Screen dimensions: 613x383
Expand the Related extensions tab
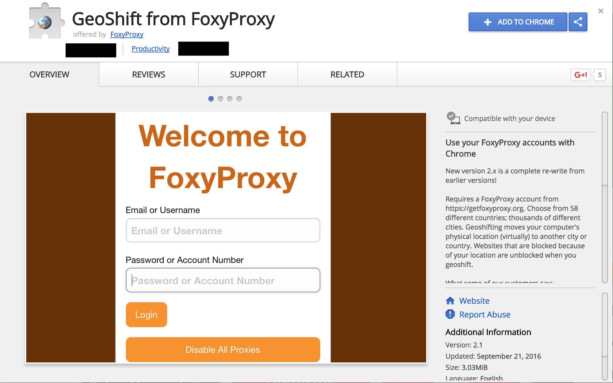point(347,74)
